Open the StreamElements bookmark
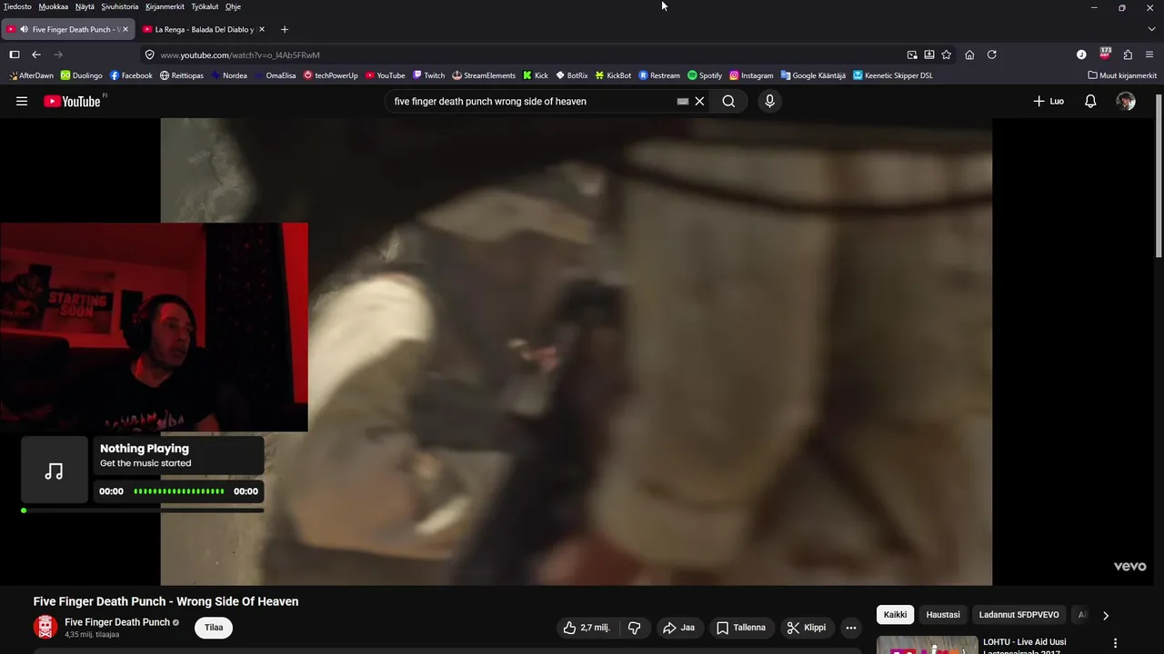This screenshot has width=1164, height=654. (484, 75)
